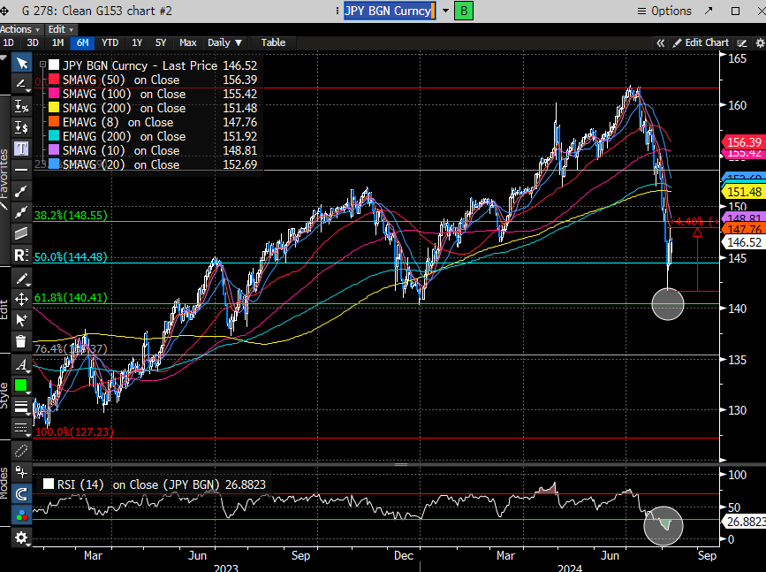Click the trash delete annotation icon
The image size is (766, 572).
21,341
